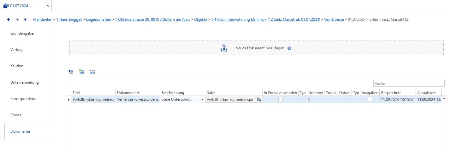This screenshot has width=450, height=149.
Task: Open the Beschreibung dropdown 'ohne Unterschrift'
Action: [x=202, y=100]
